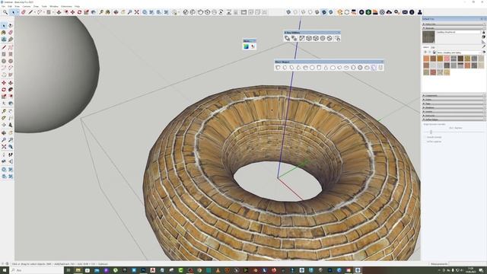
Task: Open the Edit menu
Action: click(x=10, y=6)
